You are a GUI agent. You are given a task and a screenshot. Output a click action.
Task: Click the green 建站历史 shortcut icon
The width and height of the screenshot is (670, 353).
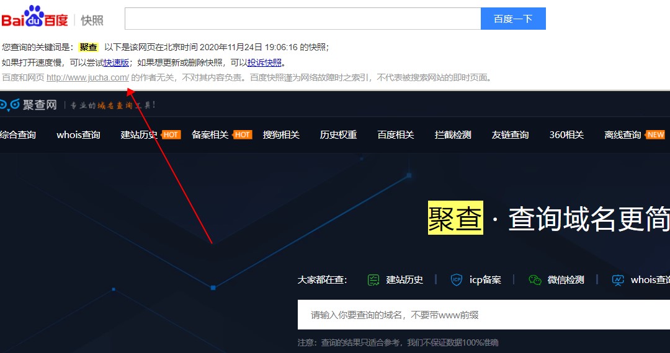click(x=373, y=280)
